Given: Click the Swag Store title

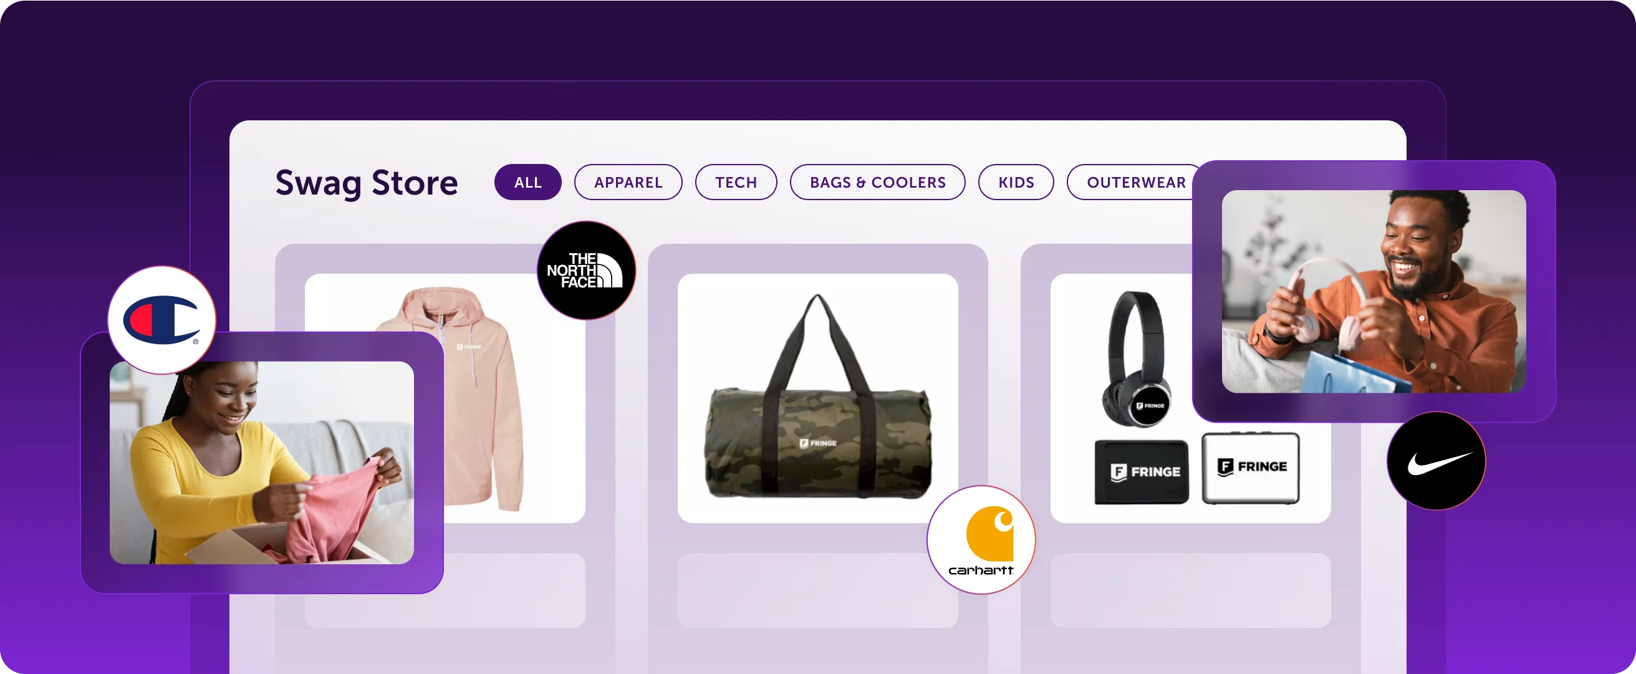Looking at the screenshot, I should pos(367,183).
